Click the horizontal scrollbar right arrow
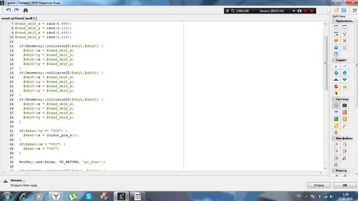This screenshot has width=358, height=201. point(321,173)
